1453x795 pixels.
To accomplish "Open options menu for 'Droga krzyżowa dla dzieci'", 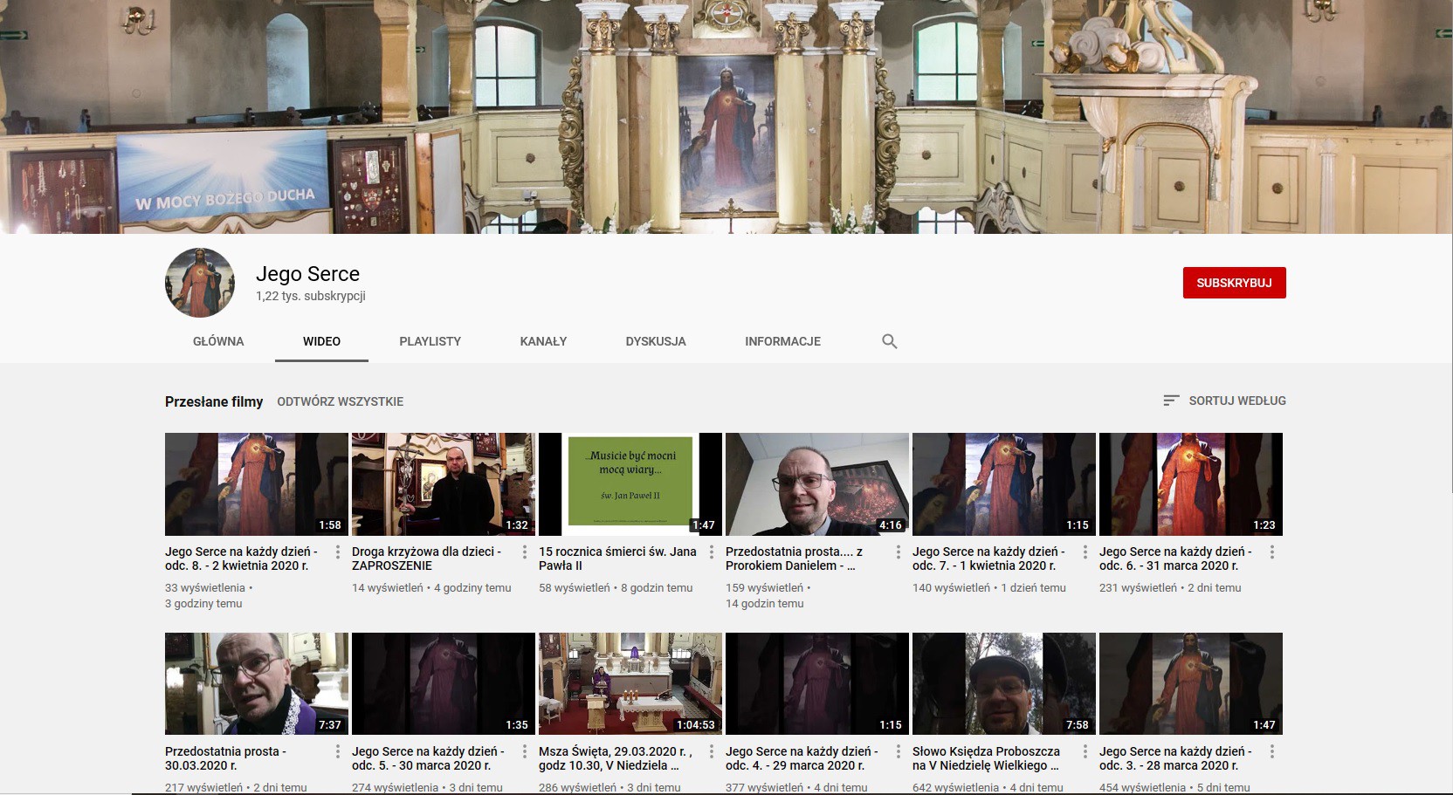I will coord(523,552).
